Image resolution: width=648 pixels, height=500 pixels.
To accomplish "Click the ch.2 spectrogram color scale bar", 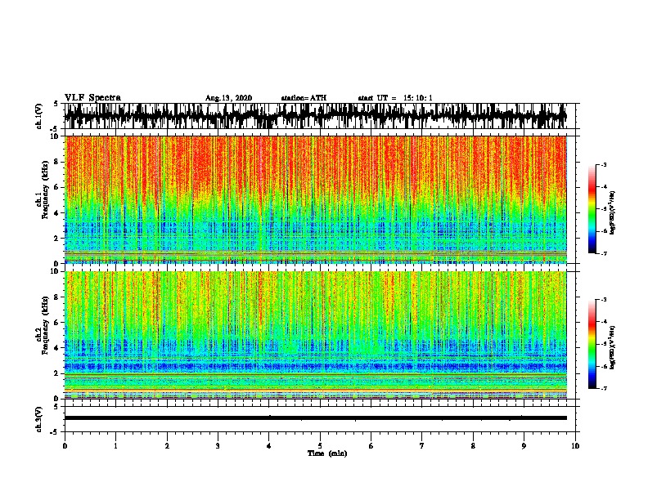I will (x=592, y=344).
